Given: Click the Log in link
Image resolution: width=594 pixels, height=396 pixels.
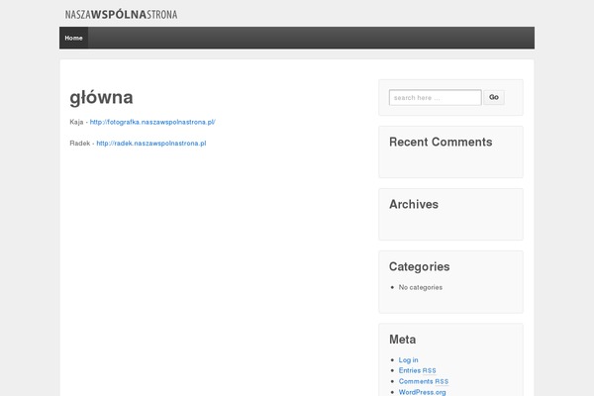Looking at the screenshot, I should click(408, 360).
